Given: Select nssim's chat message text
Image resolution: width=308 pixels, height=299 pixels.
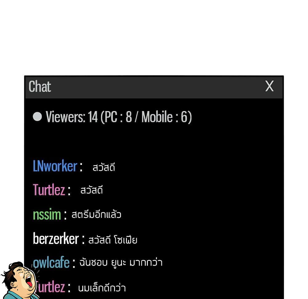Looking at the screenshot, I should point(96,214).
